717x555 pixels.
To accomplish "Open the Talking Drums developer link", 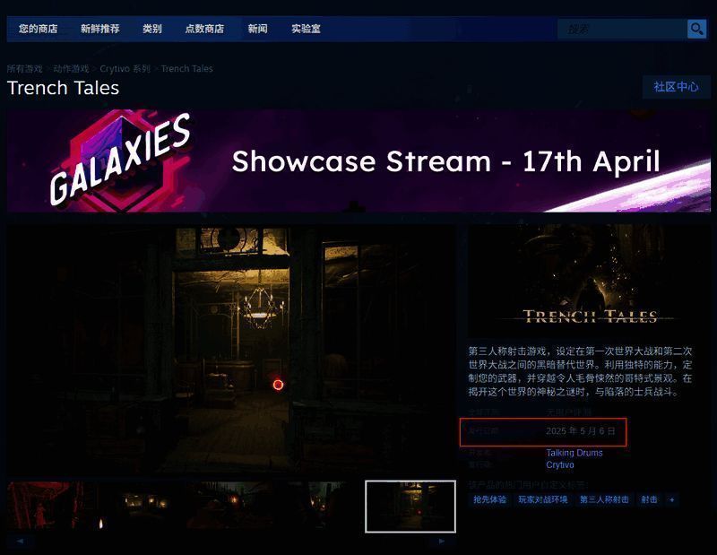I will [574, 453].
